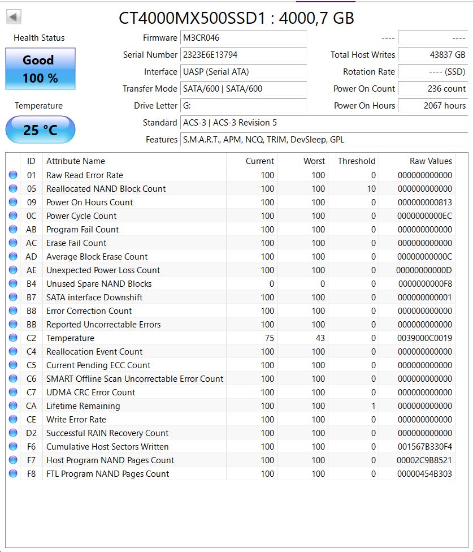The image size is (473, 552).
Task: Click the disk title CT4000MX500SSD1 : 4000,7 GB
Action: coord(236,18)
